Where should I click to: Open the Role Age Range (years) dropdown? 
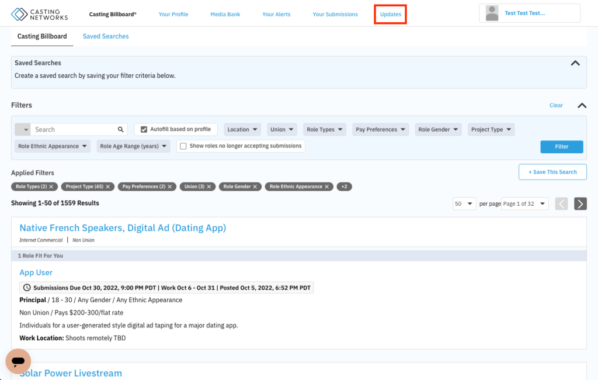click(133, 146)
